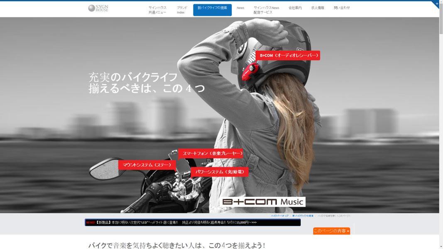Image resolution: width=443 pixels, height=249 pixels.
Task: Open the バイクパーツトップ breadcrumb link
Action: (x=279, y=216)
